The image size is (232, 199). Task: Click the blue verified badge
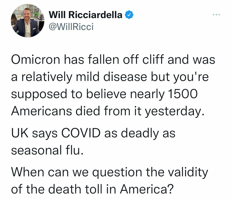point(129,14)
